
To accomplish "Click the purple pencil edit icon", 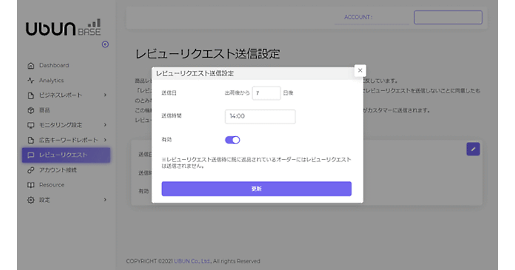I will [473, 149].
